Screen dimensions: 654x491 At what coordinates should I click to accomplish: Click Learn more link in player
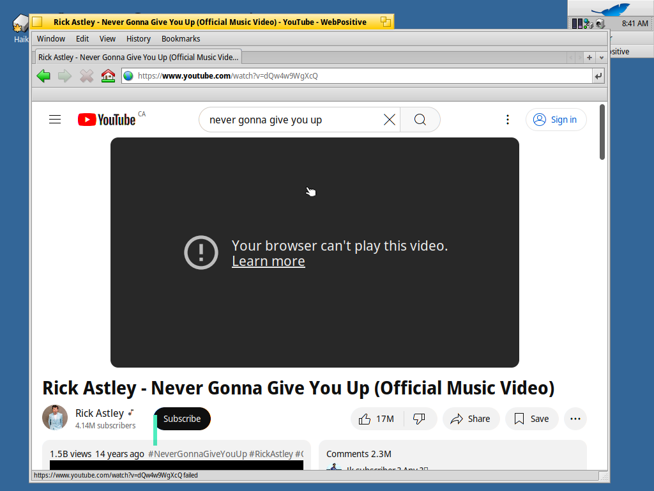tap(268, 261)
